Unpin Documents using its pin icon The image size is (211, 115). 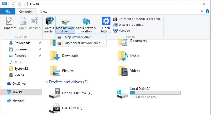tap(40, 49)
